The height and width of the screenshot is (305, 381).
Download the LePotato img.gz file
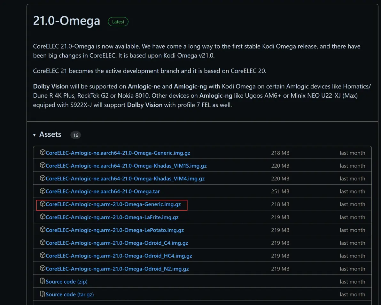pos(114,230)
